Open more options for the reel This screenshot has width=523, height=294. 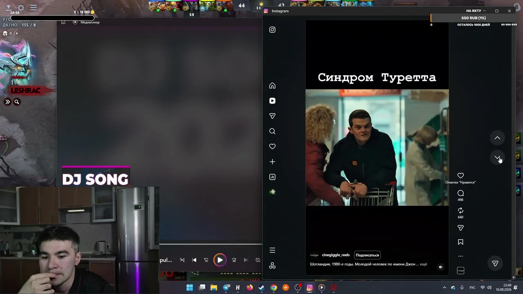(460, 256)
